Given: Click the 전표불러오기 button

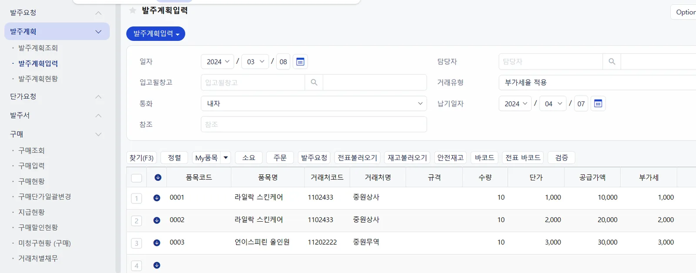Looking at the screenshot, I should [358, 157].
